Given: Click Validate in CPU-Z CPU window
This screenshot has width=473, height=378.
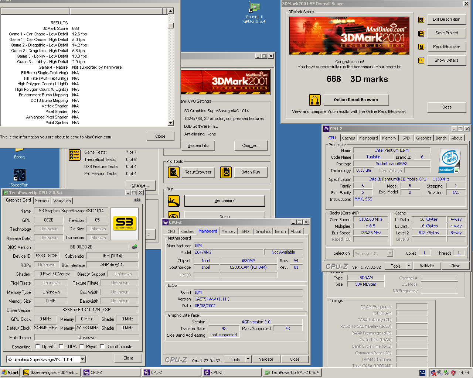Looking at the screenshot, I should 427,266.
